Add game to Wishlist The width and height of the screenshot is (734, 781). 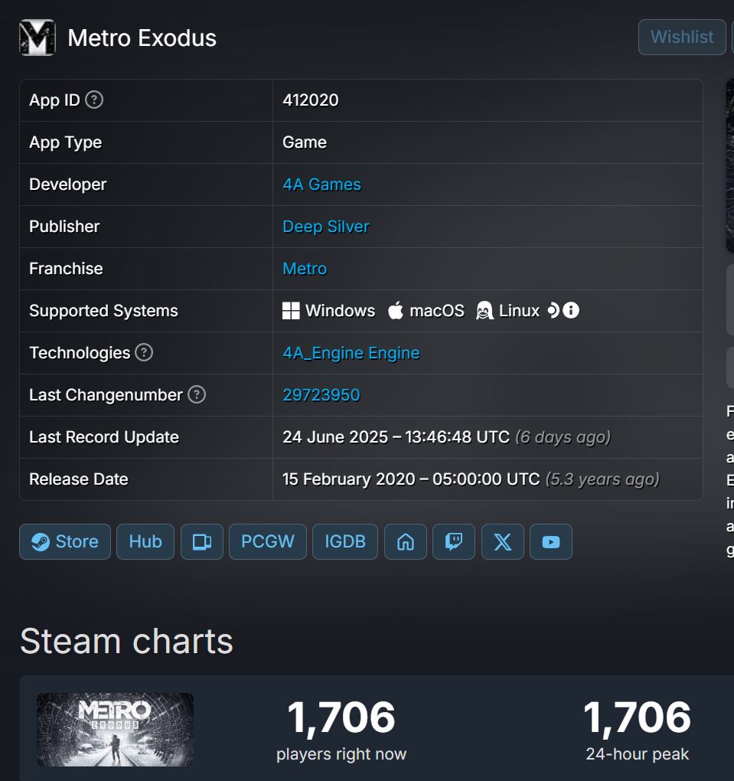point(682,37)
